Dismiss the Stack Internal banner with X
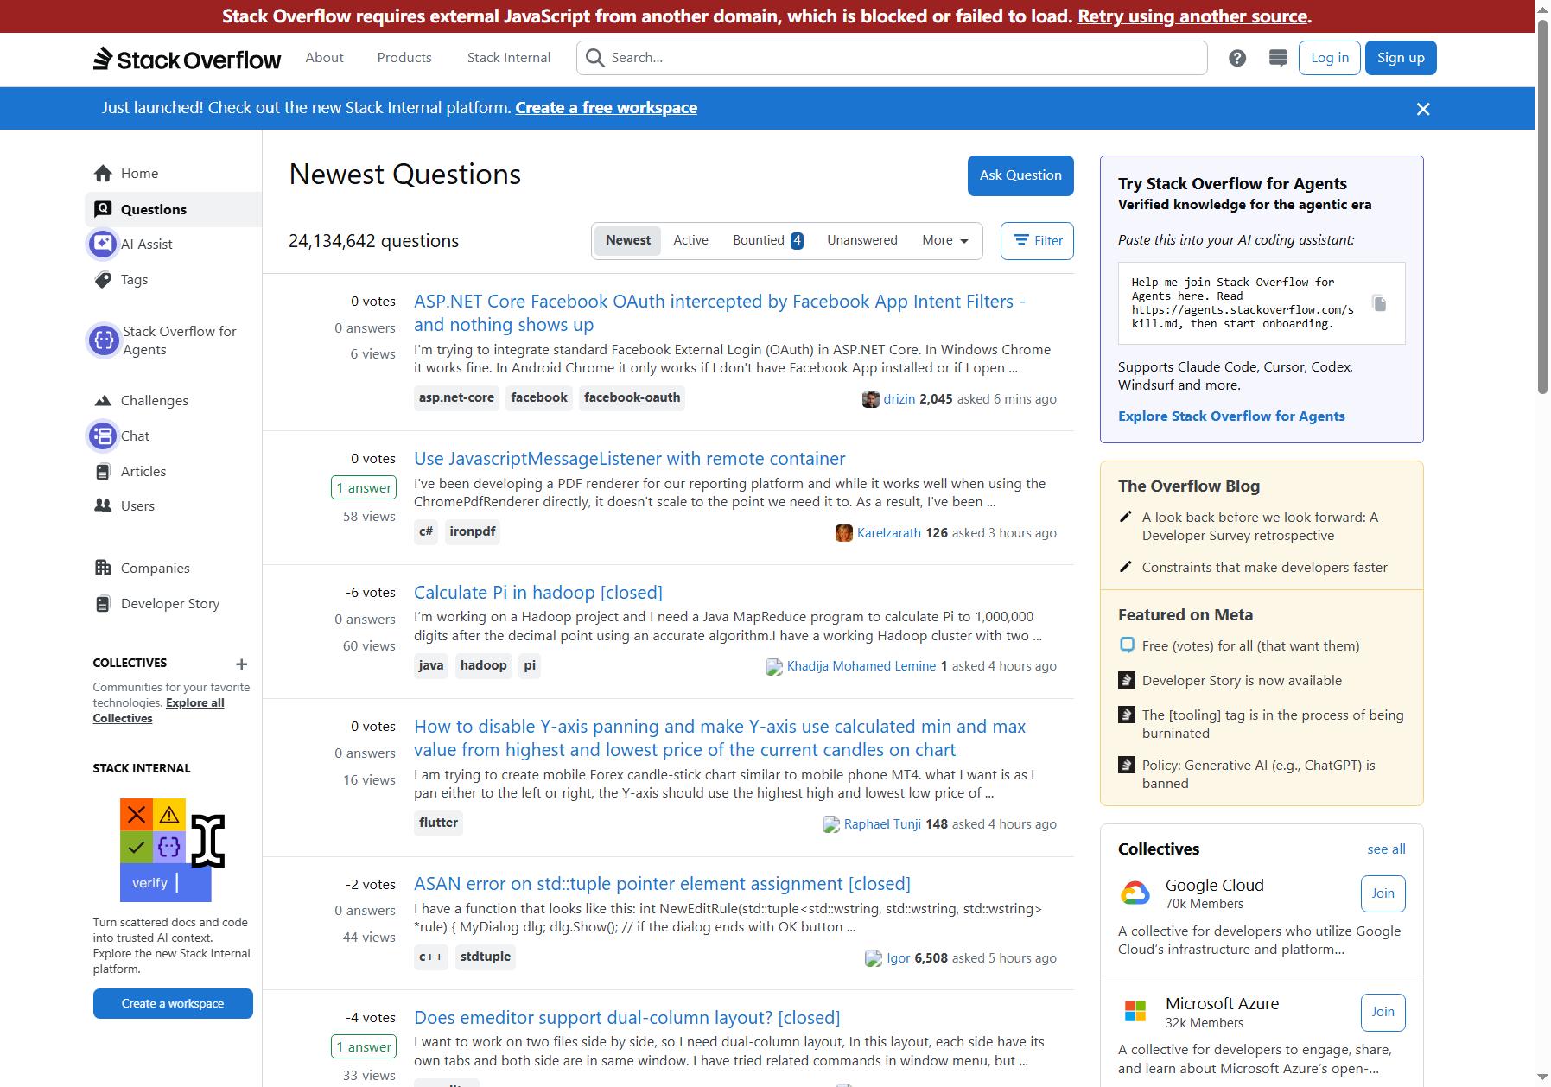1551x1087 pixels. pos(1423,109)
